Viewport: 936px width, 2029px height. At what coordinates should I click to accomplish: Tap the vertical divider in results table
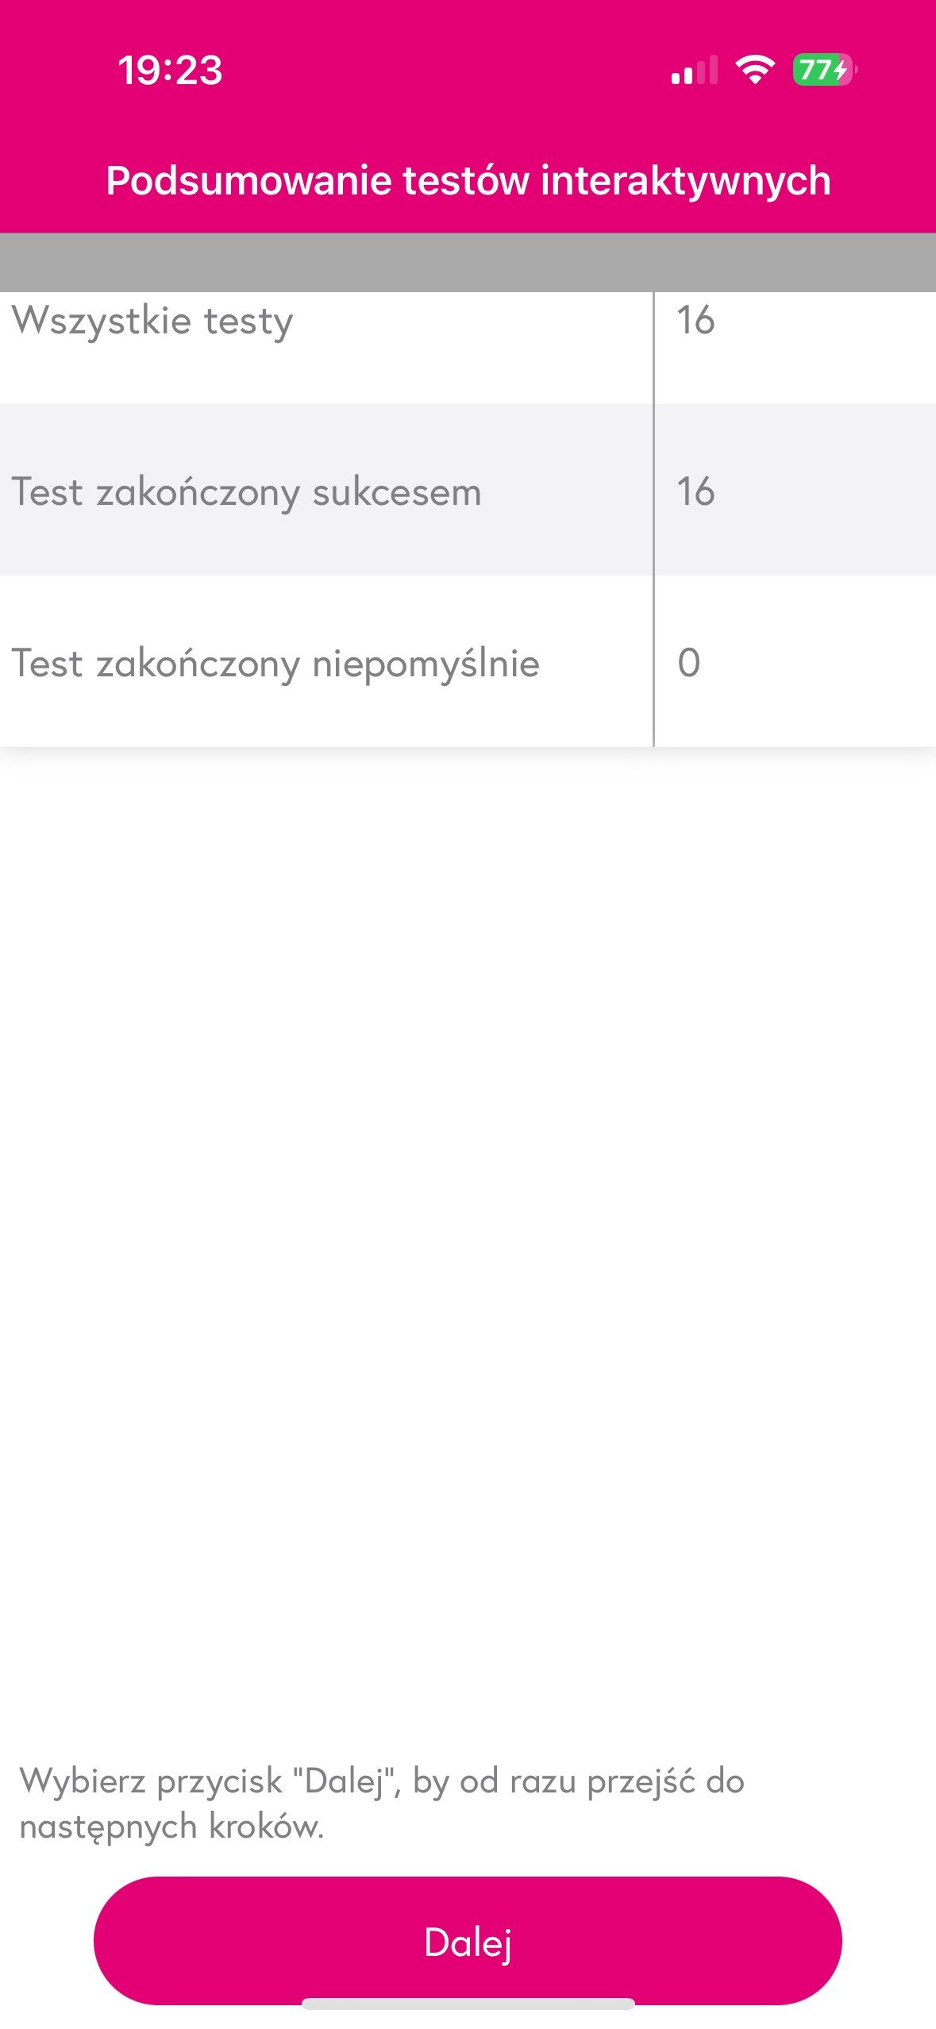(x=653, y=519)
